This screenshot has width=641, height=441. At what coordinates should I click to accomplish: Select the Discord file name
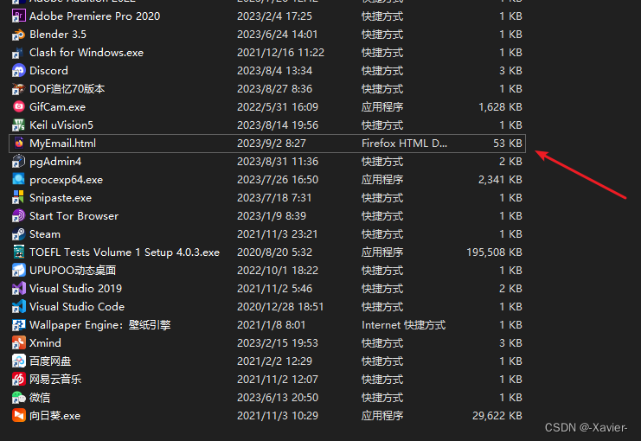[x=48, y=71]
